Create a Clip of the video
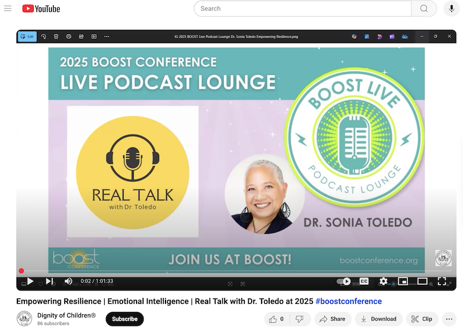This screenshot has height=331, width=463. [422, 319]
